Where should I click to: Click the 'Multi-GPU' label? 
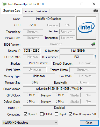[14, 108]
